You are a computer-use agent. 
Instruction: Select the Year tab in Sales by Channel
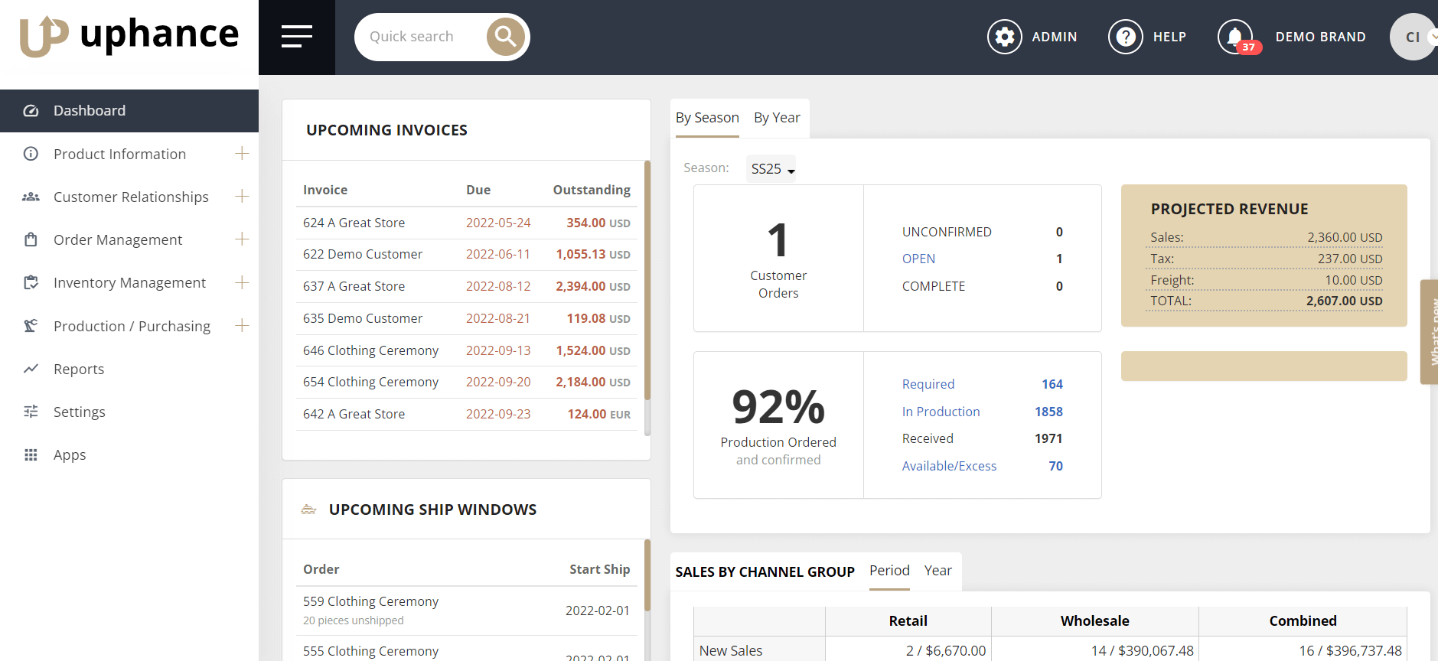937,571
